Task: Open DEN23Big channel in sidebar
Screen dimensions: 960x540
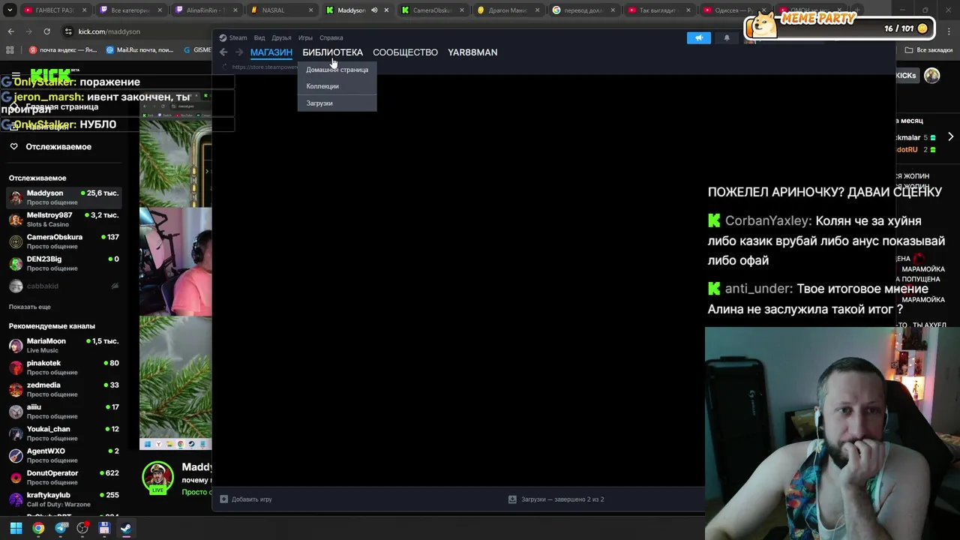Action: coord(65,263)
